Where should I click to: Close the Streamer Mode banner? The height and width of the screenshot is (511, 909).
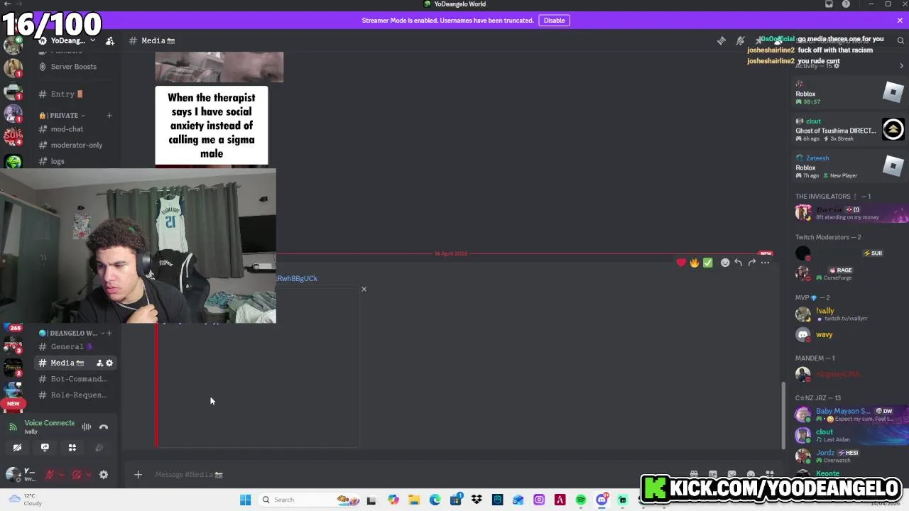[900, 20]
